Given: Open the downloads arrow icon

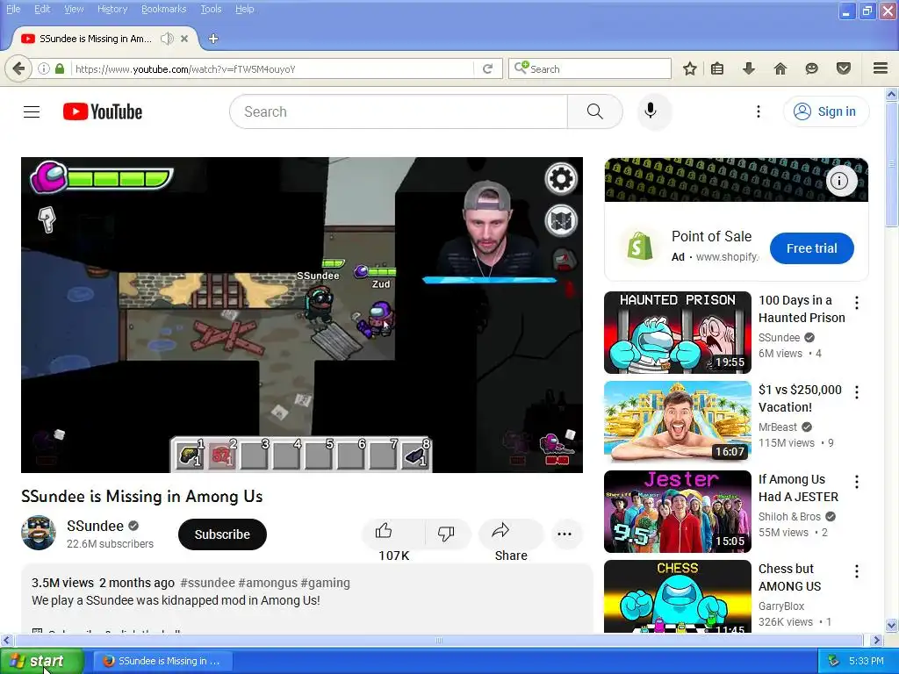Looking at the screenshot, I should (749, 68).
